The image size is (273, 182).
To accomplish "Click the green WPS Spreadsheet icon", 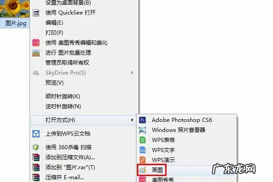I will (x=142, y=140).
